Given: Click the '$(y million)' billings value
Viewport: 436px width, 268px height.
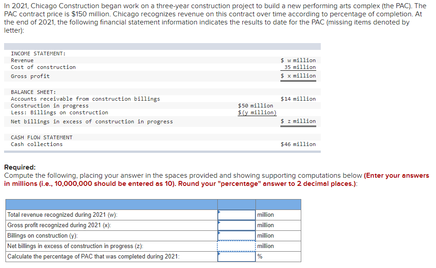Looking at the screenshot, I should (x=257, y=112).
